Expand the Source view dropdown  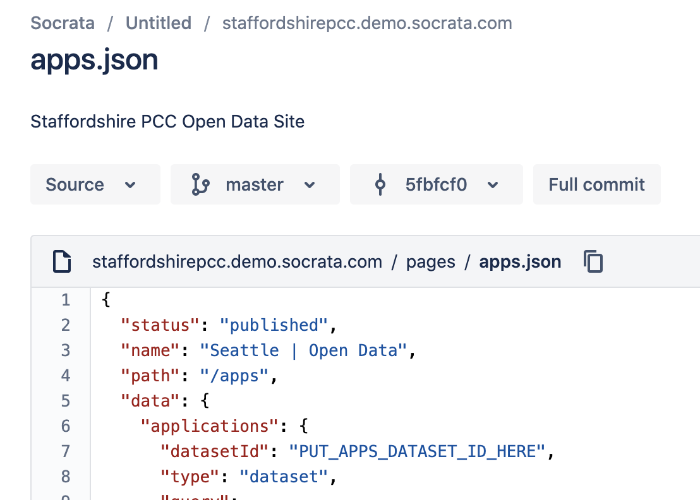(95, 184)
